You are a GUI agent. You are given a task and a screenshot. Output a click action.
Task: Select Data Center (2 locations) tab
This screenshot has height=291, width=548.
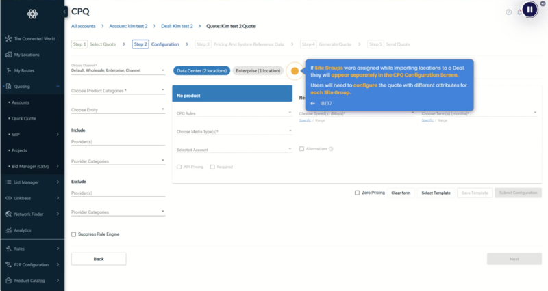pos(201,71)
